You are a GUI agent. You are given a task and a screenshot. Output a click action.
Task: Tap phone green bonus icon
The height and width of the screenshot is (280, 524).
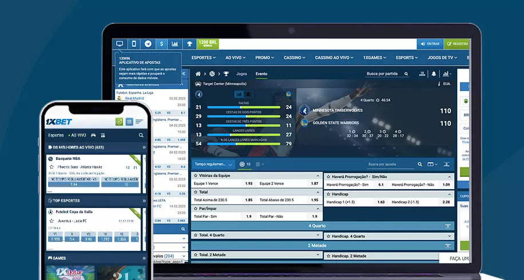click(x=120, y=122)
